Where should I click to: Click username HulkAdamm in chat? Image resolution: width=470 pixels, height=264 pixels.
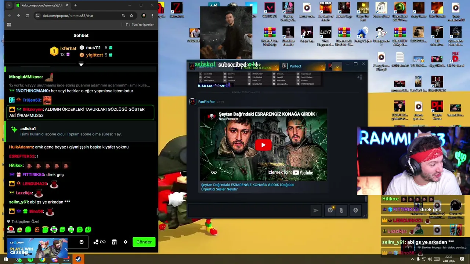(21, 147)
